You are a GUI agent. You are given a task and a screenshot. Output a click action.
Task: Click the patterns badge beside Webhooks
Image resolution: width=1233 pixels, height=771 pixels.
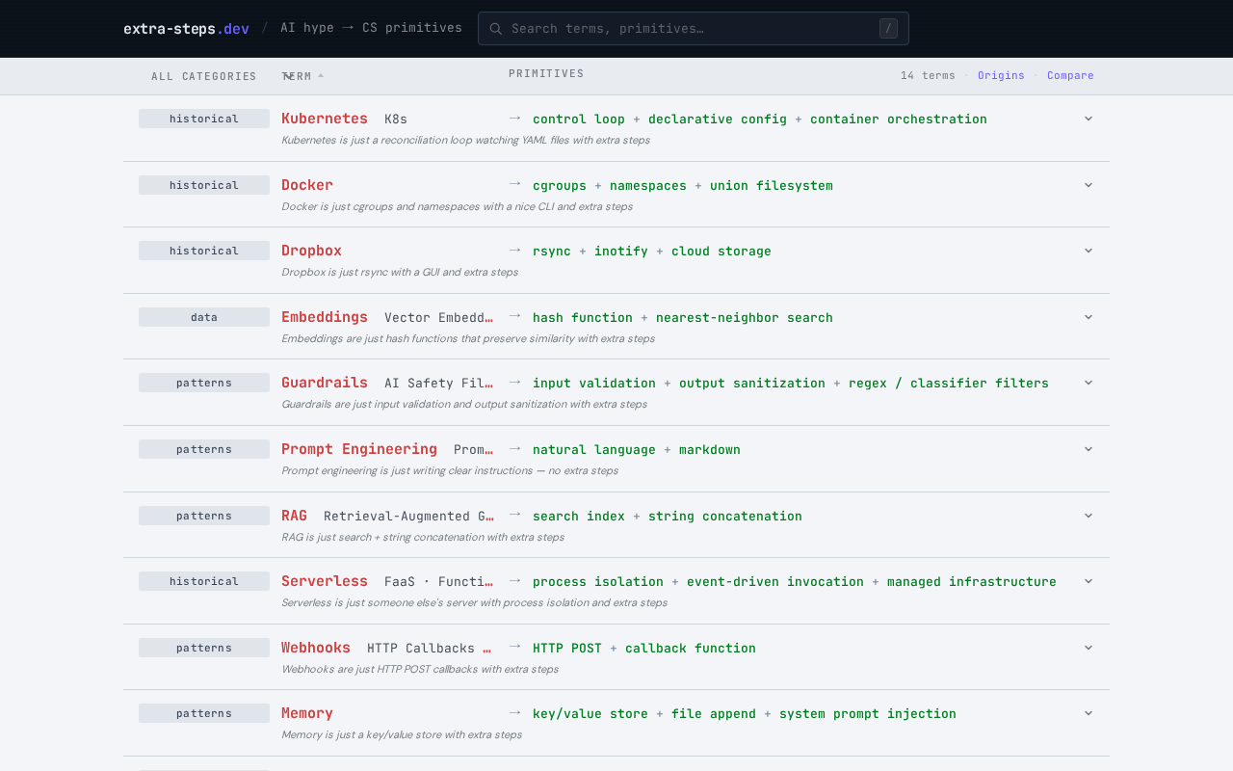click(x=204, y=648)
